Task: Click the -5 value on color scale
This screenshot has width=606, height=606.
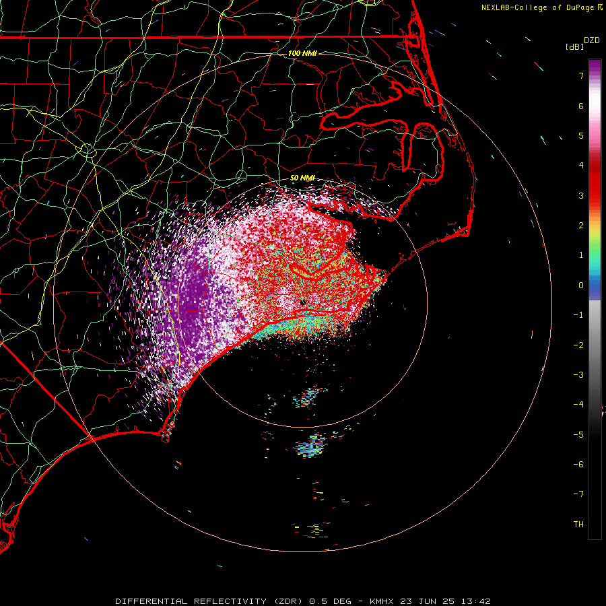Action: pyautogui.click(x=578, y=435)
